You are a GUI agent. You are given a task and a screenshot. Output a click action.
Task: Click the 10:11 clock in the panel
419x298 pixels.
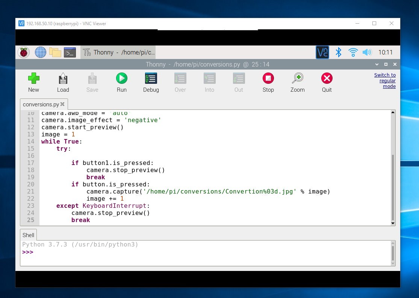(385, 52)
